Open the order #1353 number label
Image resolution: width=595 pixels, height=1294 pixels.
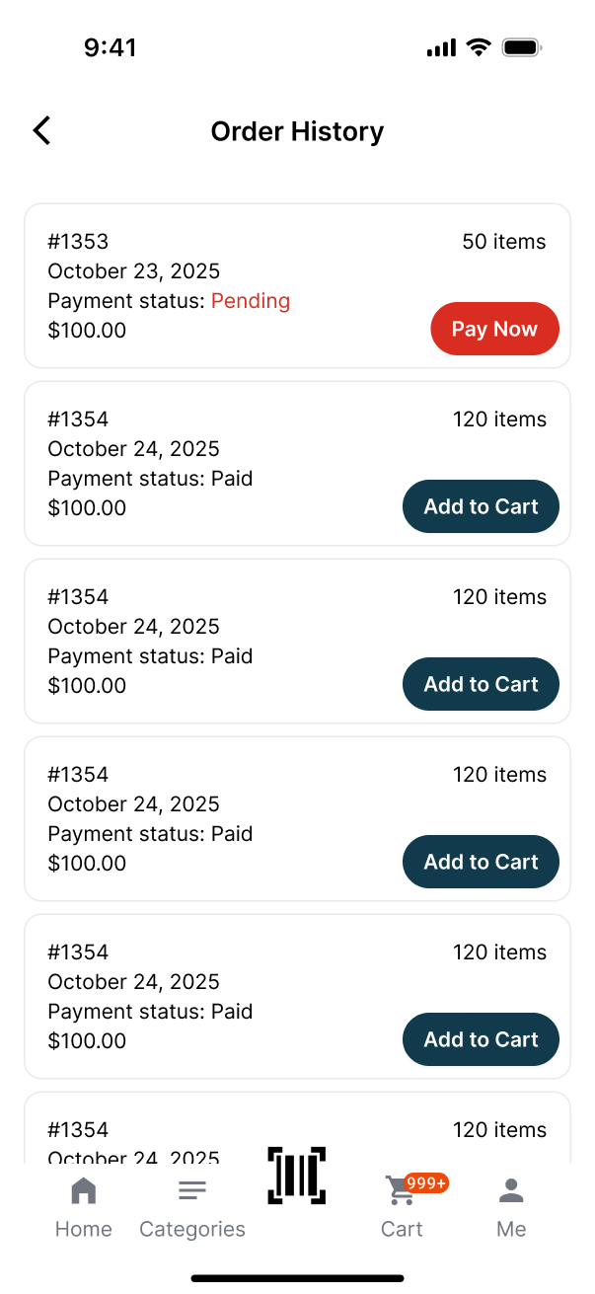pyautogui.click(x=78, y=242)
